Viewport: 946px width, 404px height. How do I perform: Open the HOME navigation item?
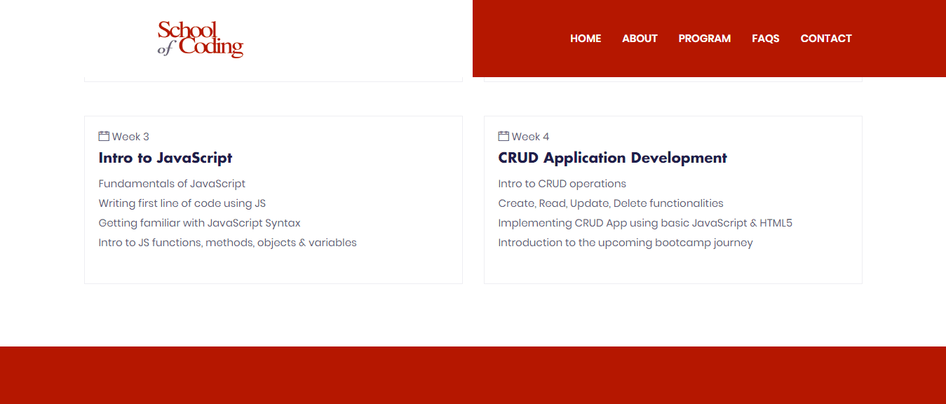[x=586, y=39]
